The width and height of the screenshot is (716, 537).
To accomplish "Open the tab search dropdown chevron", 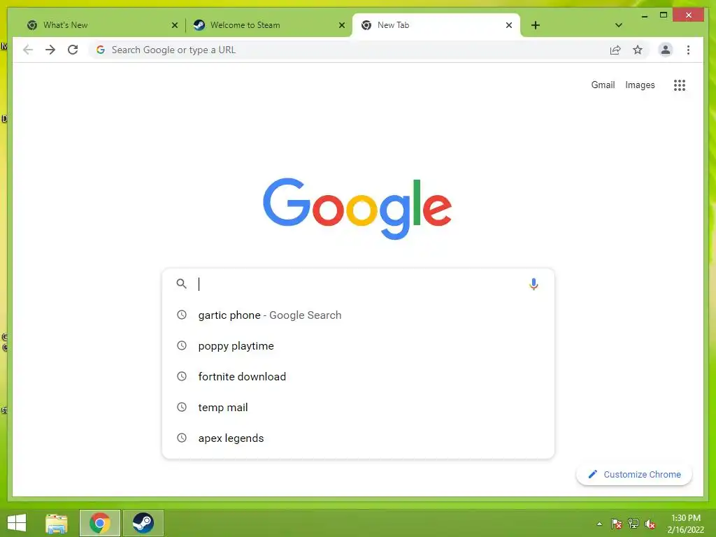I will point(618,25).
